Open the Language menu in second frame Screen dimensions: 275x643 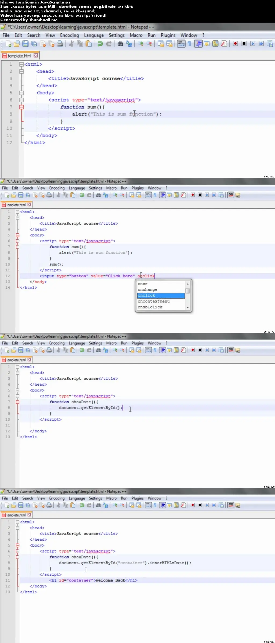[77, 188]
